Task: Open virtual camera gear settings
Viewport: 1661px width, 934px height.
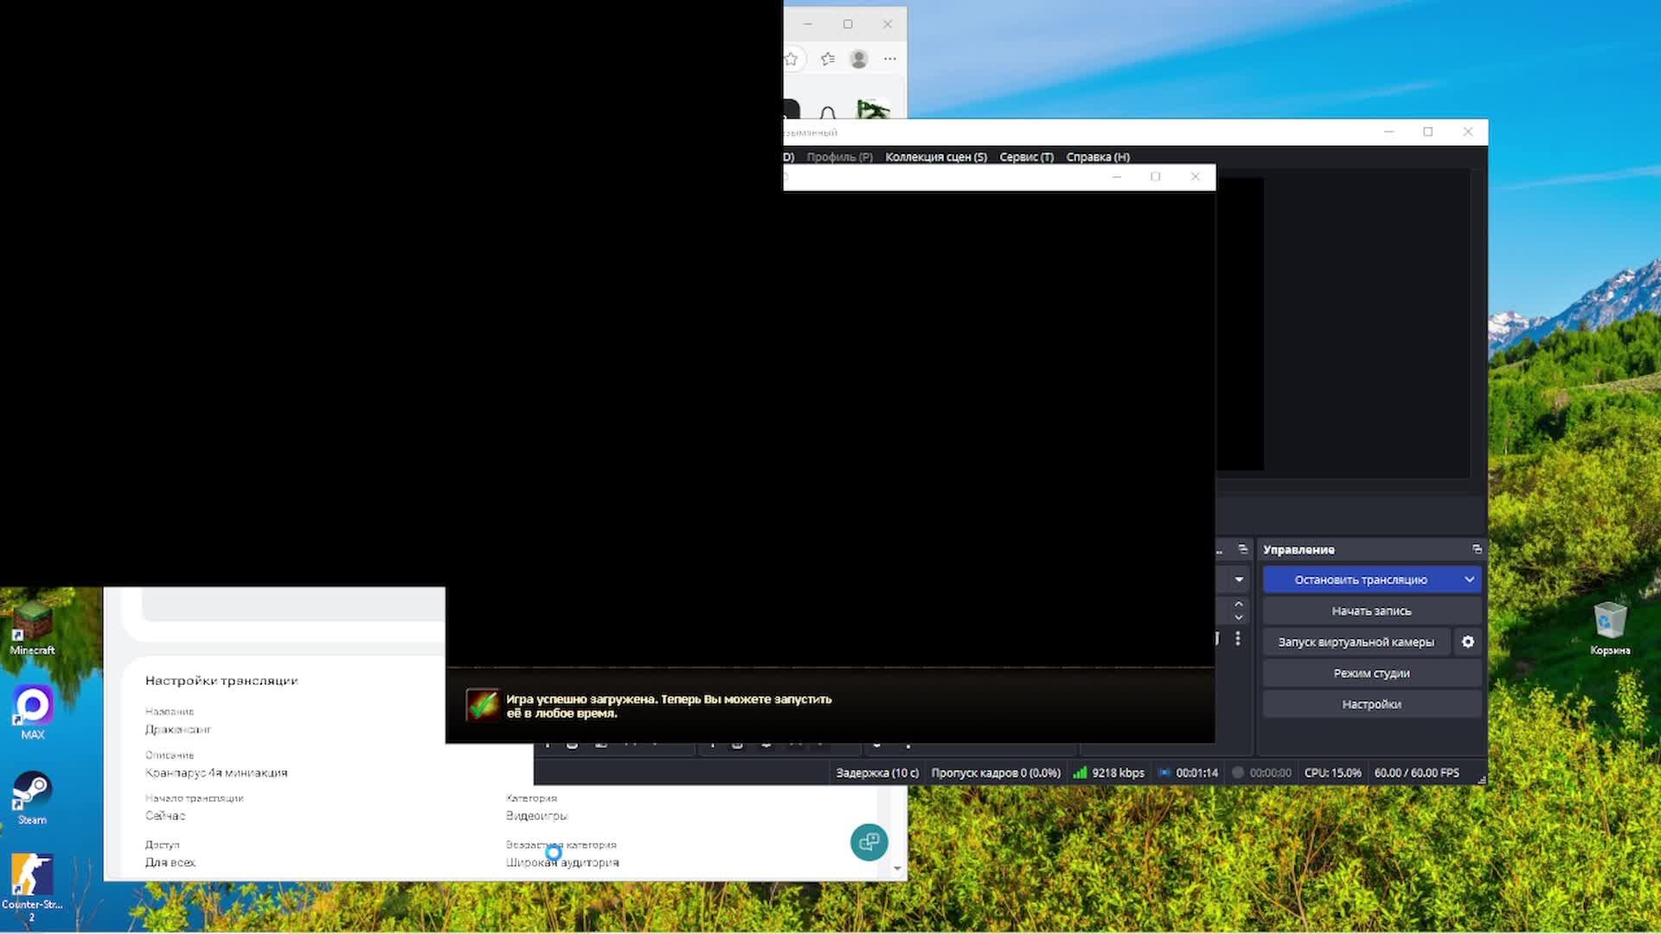Action: (x=1468, y=642)
